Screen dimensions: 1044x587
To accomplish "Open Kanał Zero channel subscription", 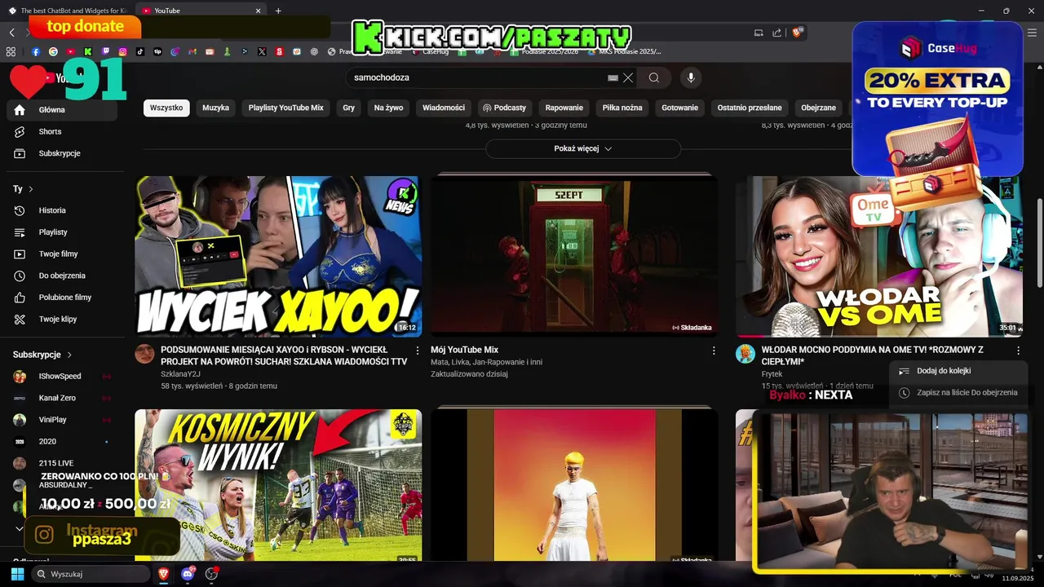I will (x=62, y=398).
